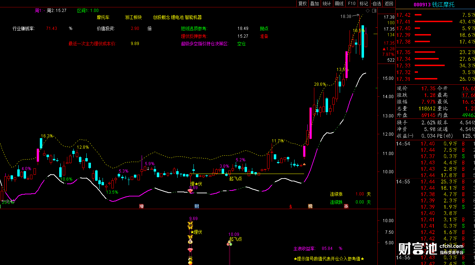Click the 现价 17.35 value

pyautogui.click(x=428, y=88)
